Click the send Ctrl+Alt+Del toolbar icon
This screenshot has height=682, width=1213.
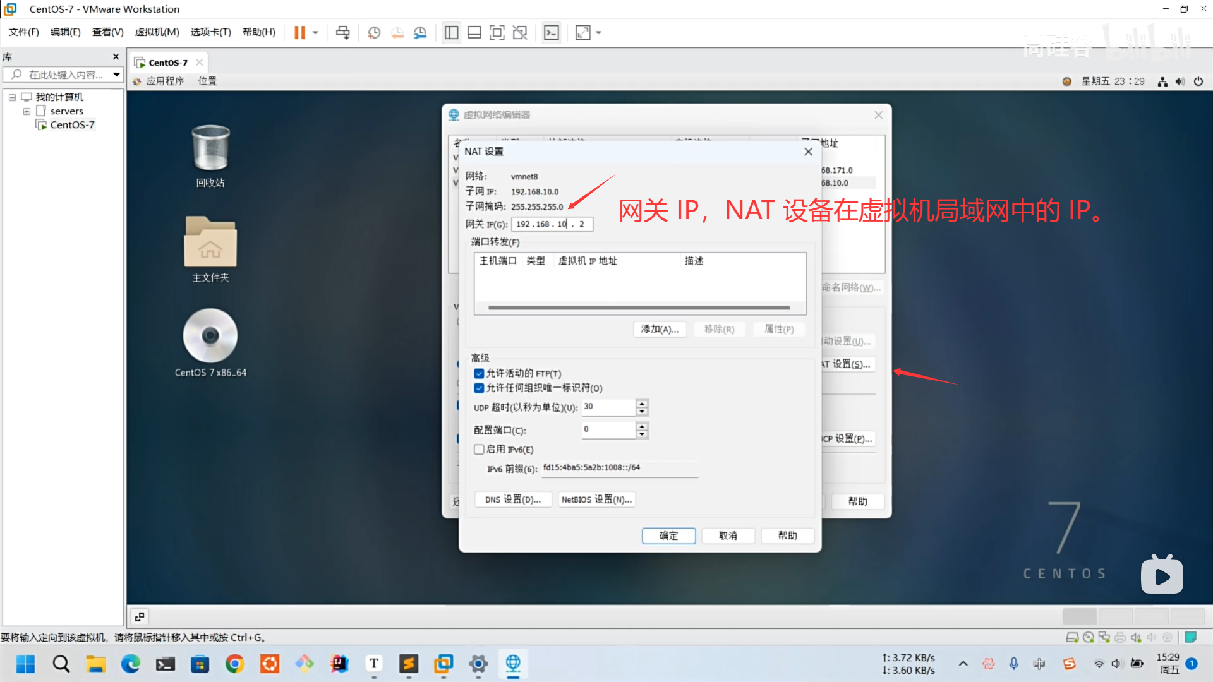[342, 32]
